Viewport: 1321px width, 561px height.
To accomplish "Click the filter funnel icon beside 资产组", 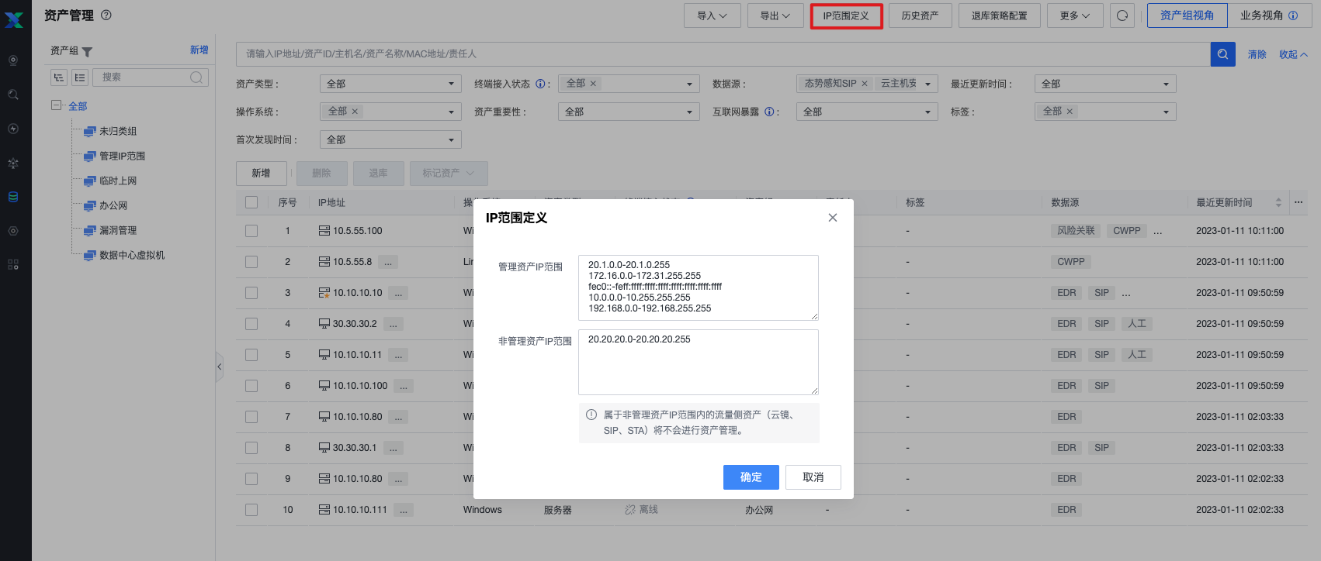I will tap(87, 52).
